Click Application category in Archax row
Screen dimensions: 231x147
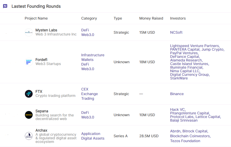[91, 134]
